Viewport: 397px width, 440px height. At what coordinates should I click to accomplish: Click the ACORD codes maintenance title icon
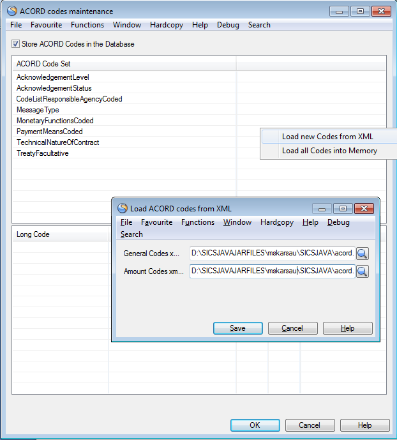(x=12, y=11)
